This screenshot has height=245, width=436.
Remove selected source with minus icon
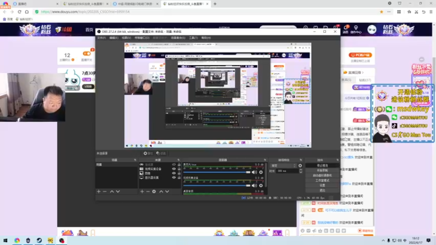pos(148,192)
